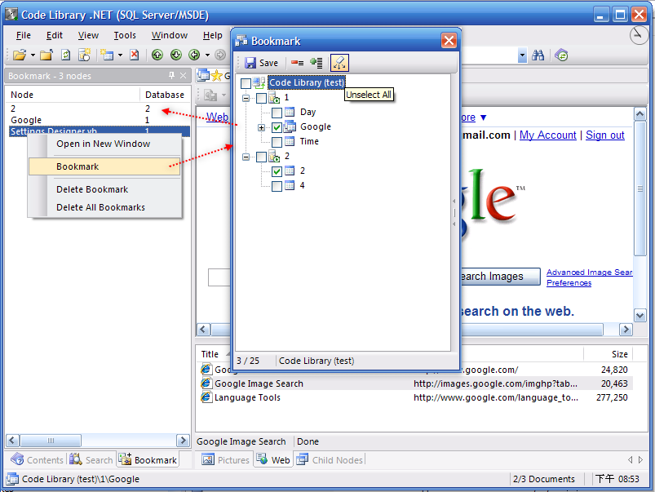Click the node icon beside Time in tree

(290, 141)
